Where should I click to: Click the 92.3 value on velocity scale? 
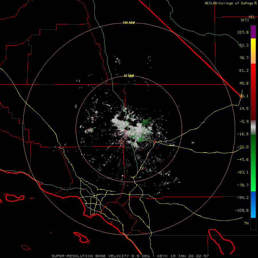[244, 45]
